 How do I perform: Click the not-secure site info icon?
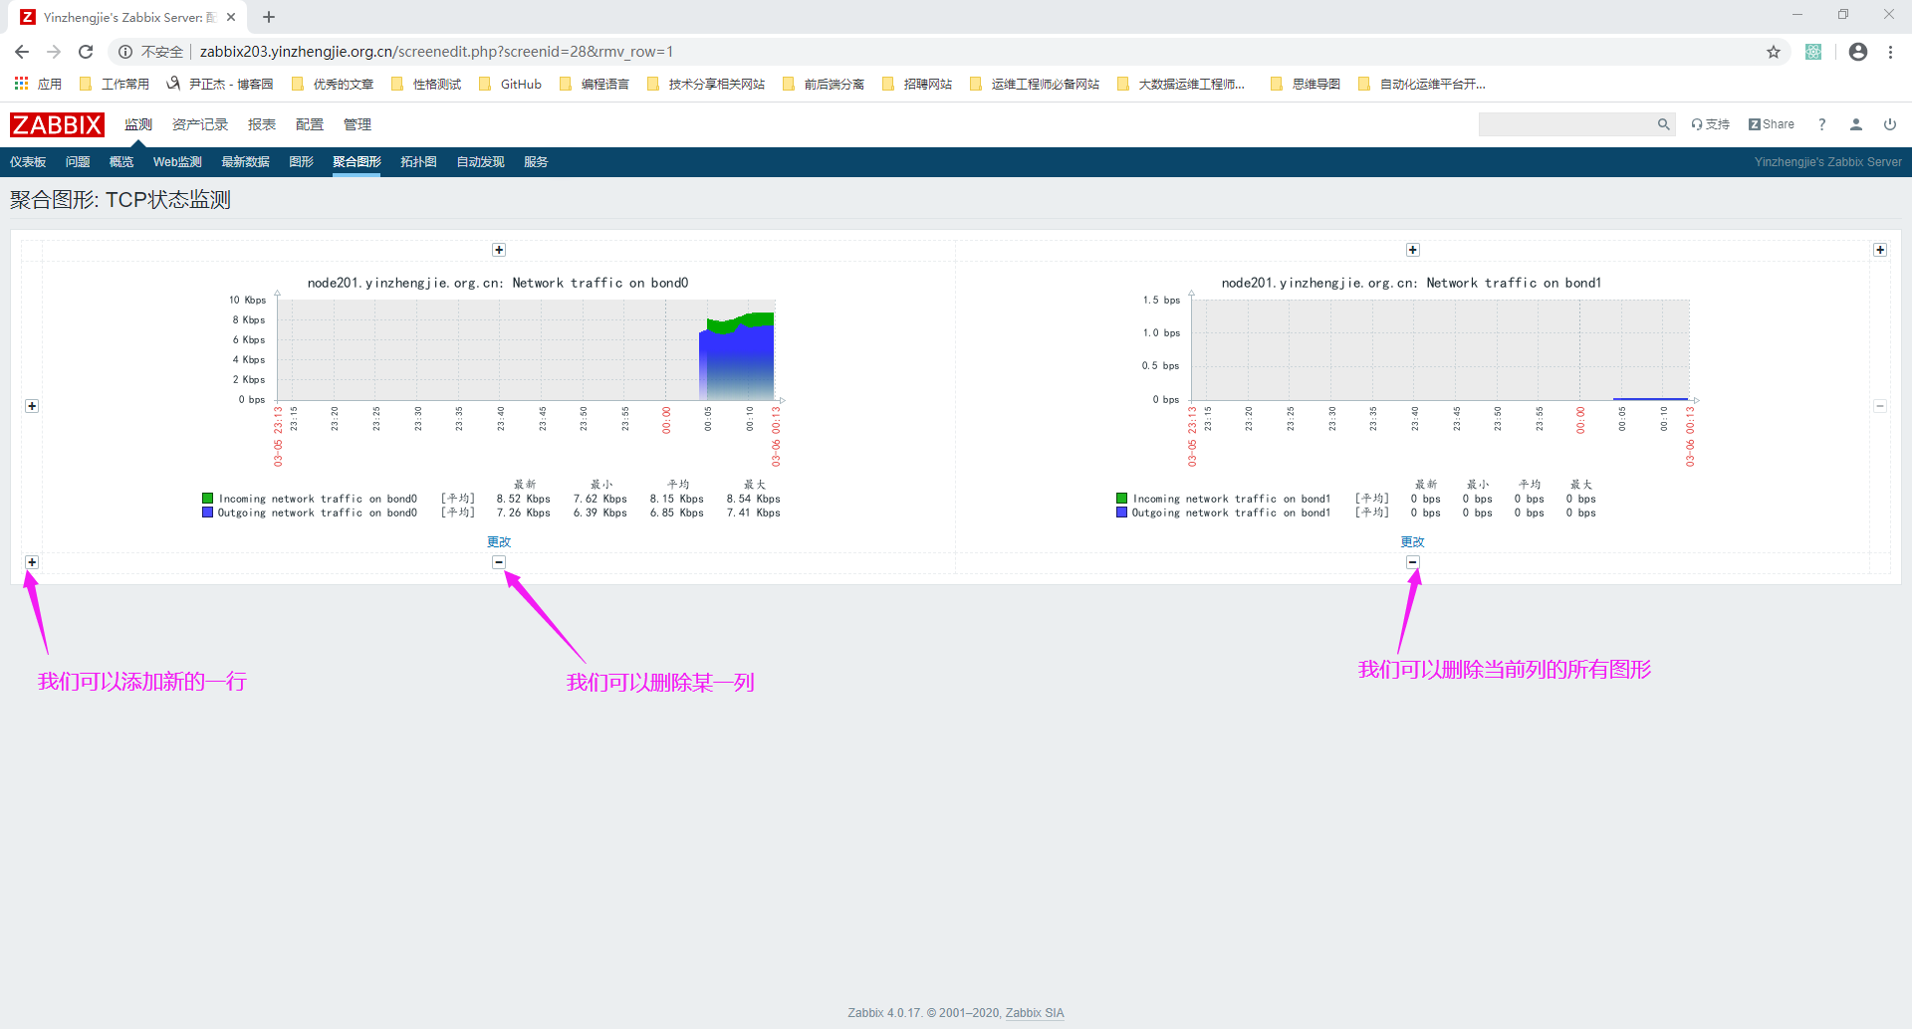[125, 52]
